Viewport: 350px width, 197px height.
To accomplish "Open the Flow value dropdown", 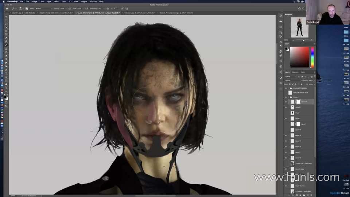I will tap(83, 8).
